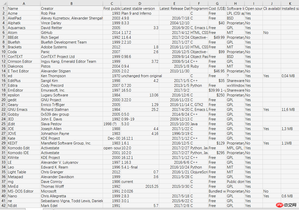The width and height of the screenshot is (299, 210).
Task: Select the '1998 (?)' cell
Action: [x=112, y=124]
